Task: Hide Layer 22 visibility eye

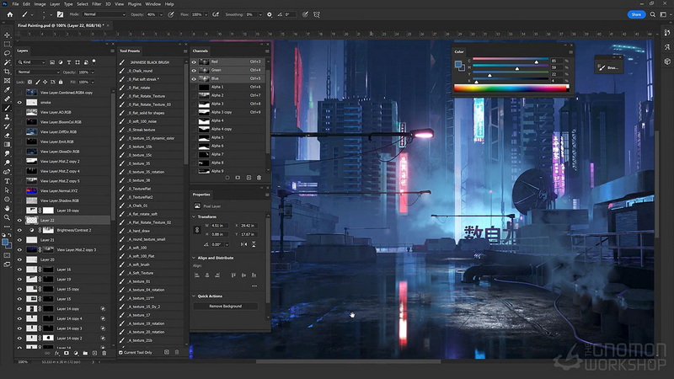Action: coord(19,220)
